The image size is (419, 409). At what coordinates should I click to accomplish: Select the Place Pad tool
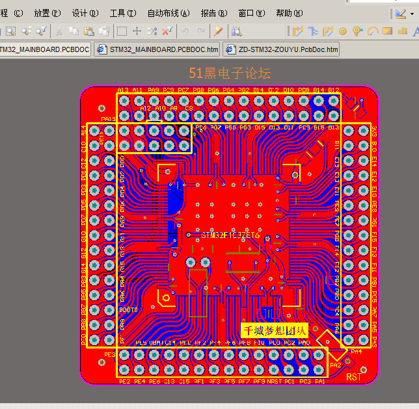tap(343, 31)
